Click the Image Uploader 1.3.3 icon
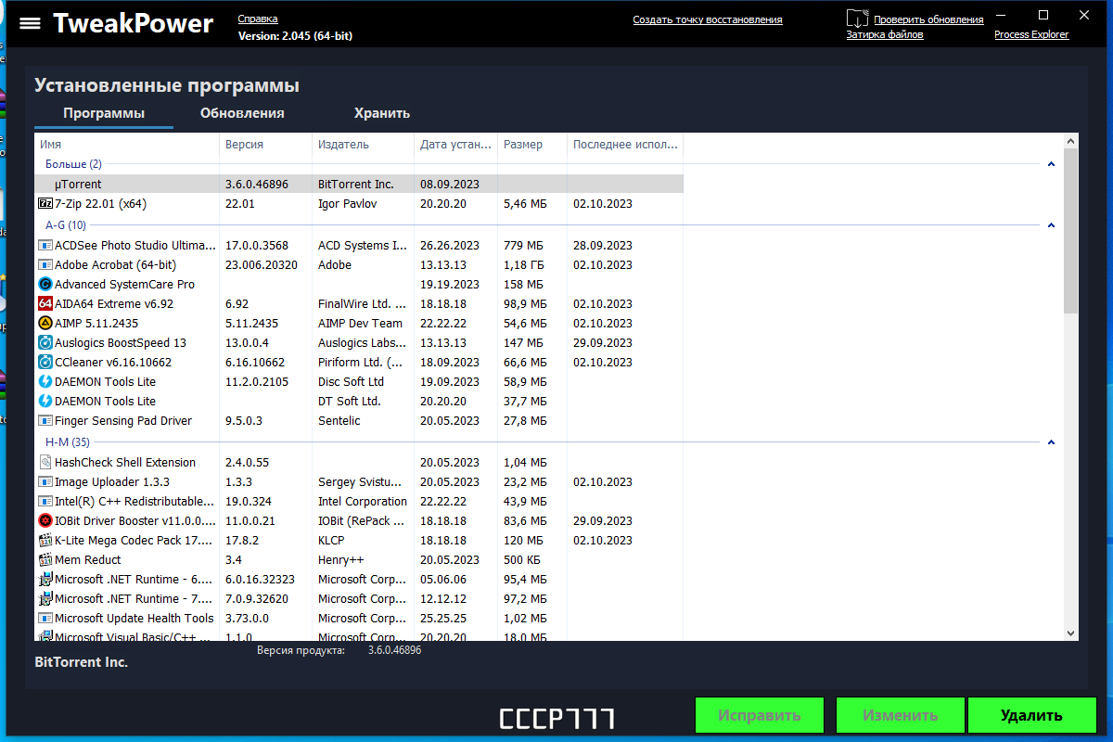Screen dimensions: 1113x742 coord(45,482)
